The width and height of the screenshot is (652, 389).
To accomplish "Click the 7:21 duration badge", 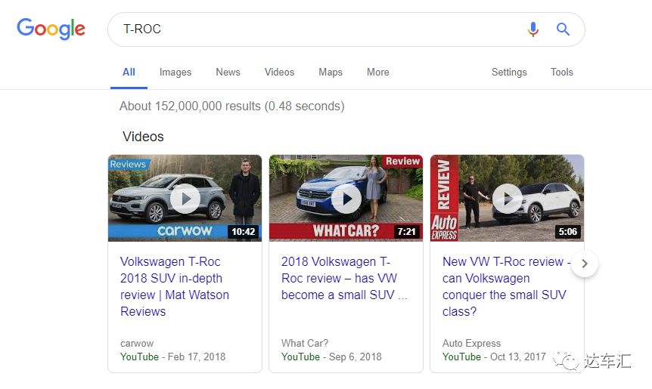I will [407, 232].
